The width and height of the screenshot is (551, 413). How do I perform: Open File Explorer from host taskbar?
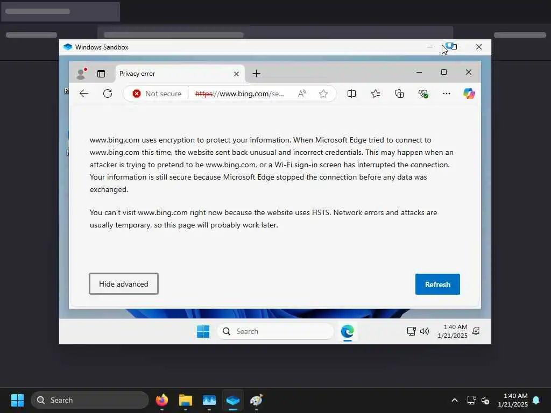pyautogui.click(x=186, y=400)
